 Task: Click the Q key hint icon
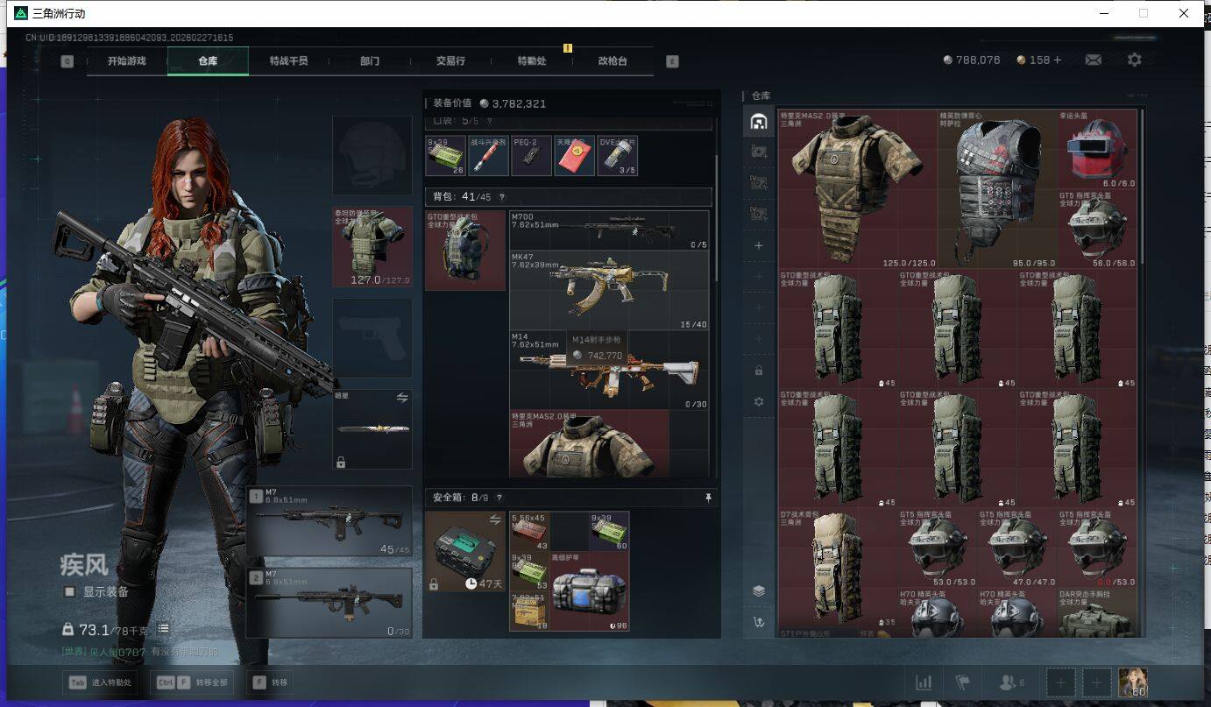[67, 61]
